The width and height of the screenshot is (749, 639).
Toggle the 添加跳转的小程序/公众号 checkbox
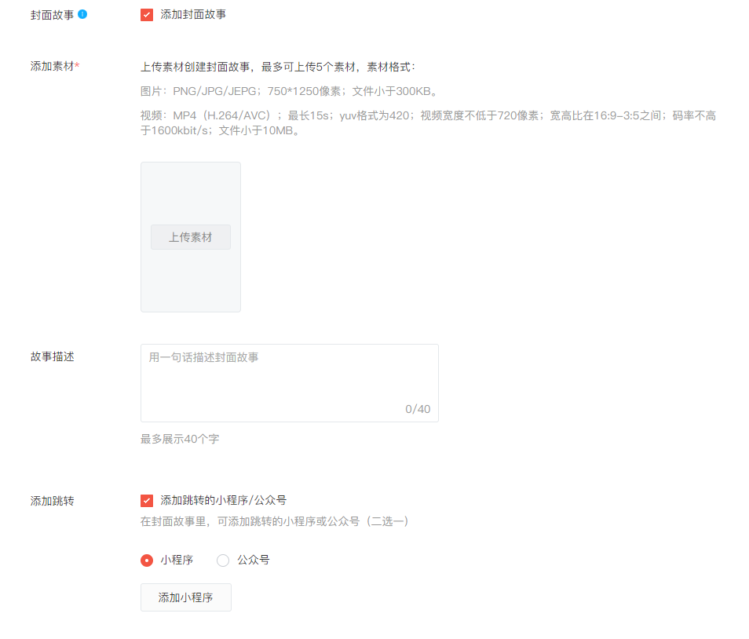tap(147, 501)
